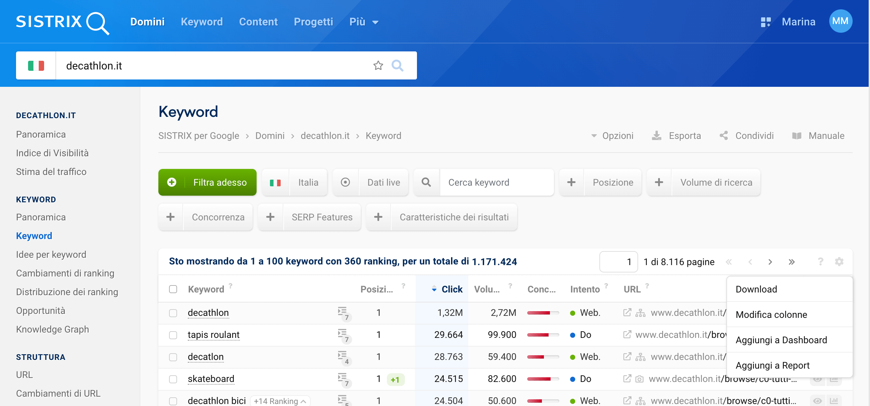Image resolution: width=870 pixels, height=406 pixels.
Task: Open the Italia country selector
Action: click(294, 182)
